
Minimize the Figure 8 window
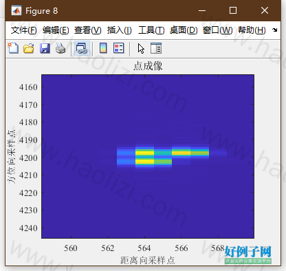coord(202,10)
